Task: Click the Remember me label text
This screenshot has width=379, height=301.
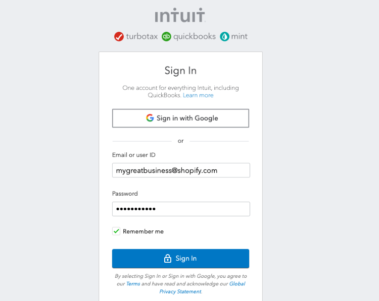Action: (x=143, y=231)
